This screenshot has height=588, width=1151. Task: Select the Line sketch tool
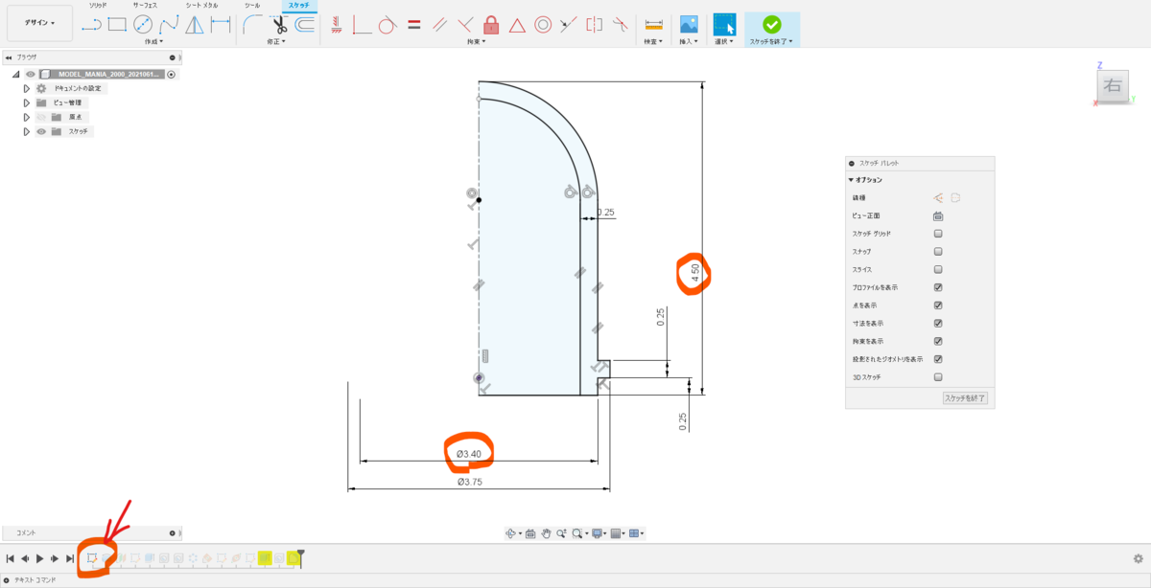[91, 24]
